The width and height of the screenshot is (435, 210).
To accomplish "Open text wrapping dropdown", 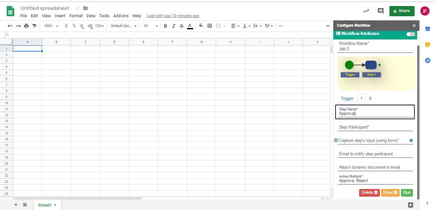I will [x=257, y=26].
